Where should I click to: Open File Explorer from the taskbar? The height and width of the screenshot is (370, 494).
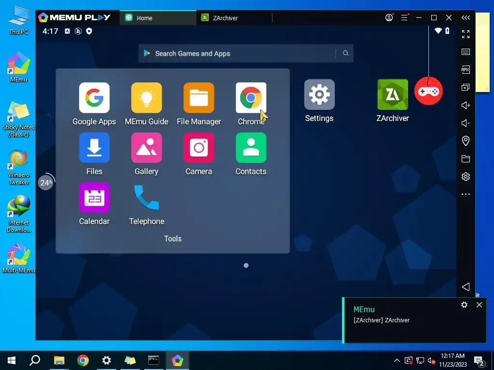[59, 360]
